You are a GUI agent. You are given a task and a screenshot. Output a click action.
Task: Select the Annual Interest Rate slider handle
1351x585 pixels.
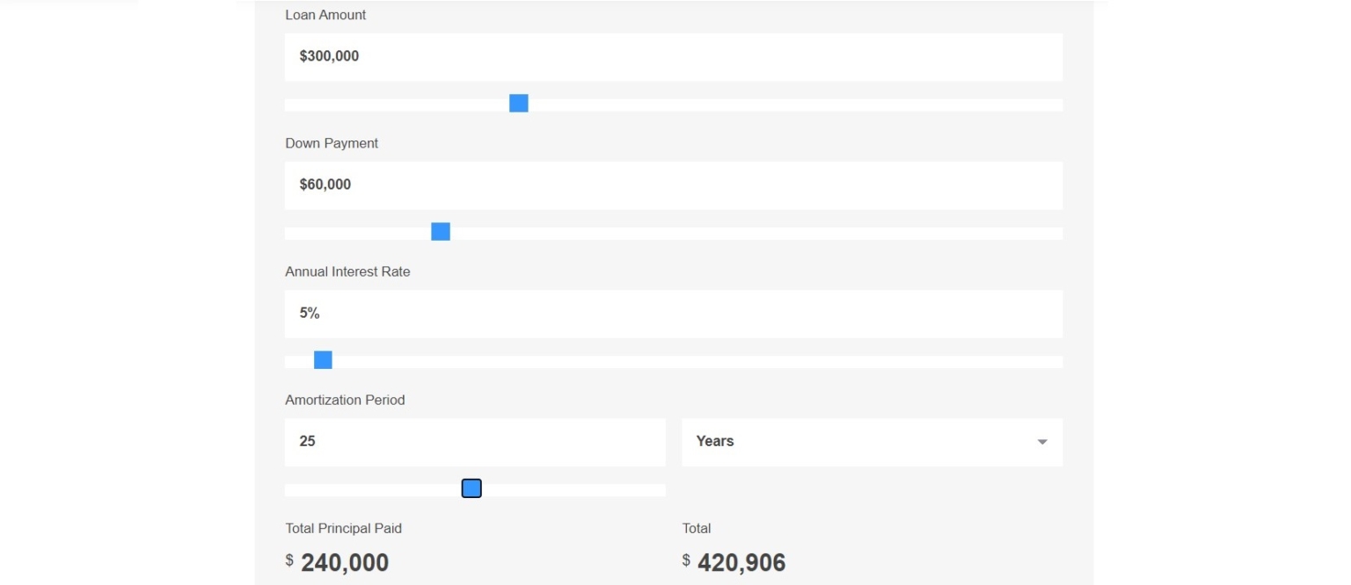click(x=324, y=360)
